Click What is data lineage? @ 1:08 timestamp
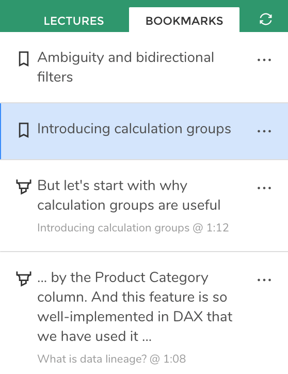Viewport: 288px width, 374px height. click(x=111, y=359)
